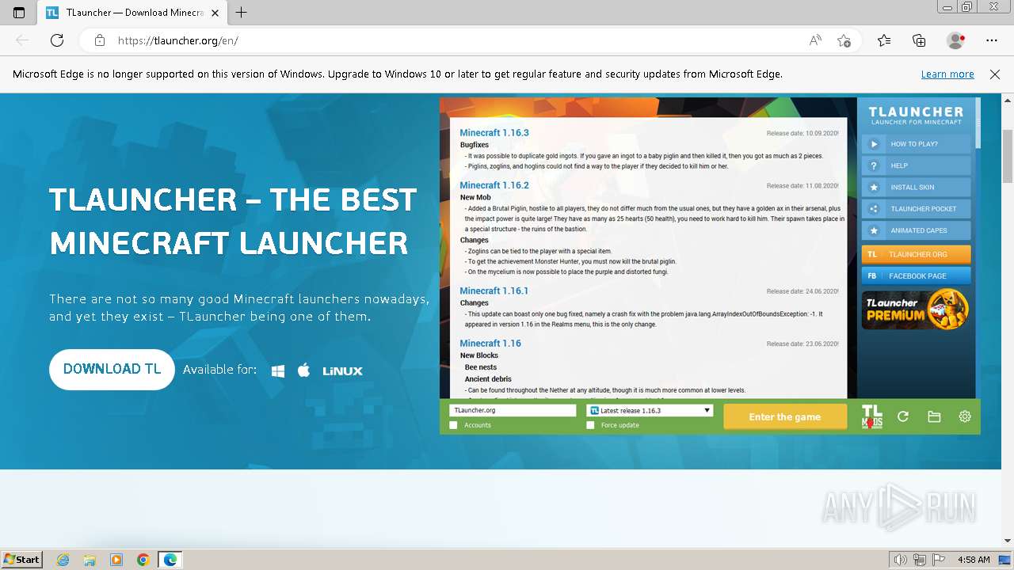
Task: Click the TL Mods icon
Action: pyautogui.click(x=871, y=416)
